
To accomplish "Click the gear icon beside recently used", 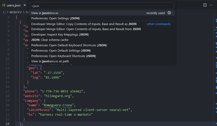I will coord(169,13).
